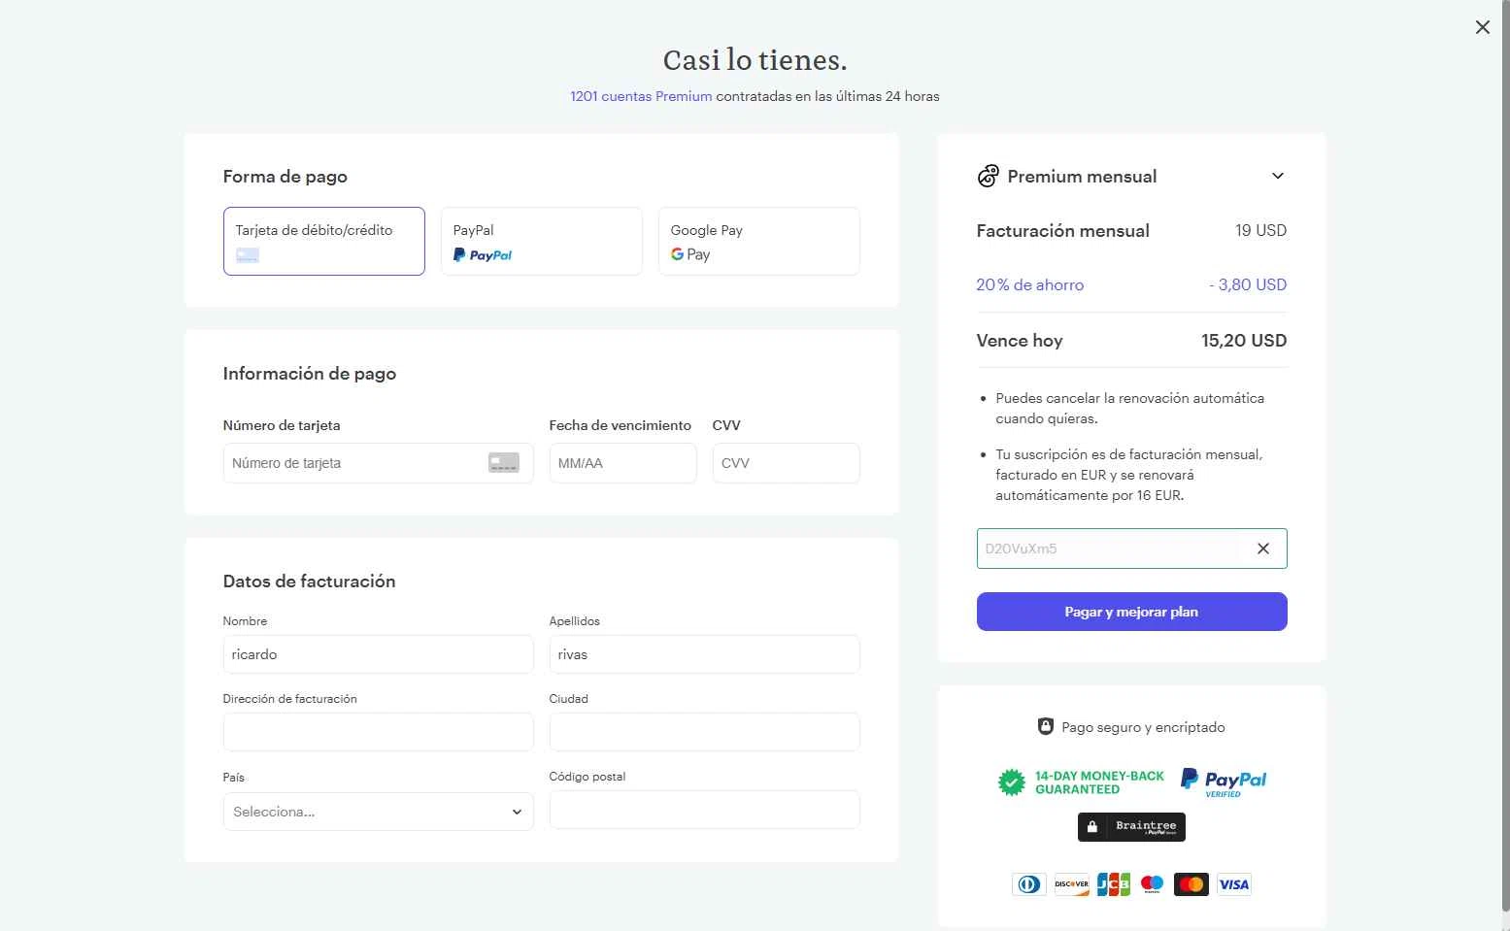
Task: Edit the Nombre field containing ricardo
Action: point(378,654)
